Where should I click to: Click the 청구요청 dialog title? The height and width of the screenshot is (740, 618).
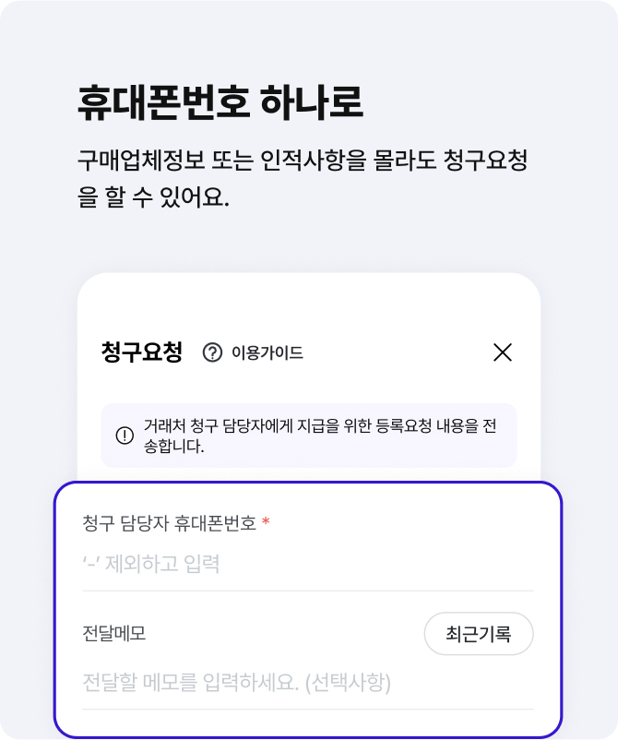pos(142,352)
